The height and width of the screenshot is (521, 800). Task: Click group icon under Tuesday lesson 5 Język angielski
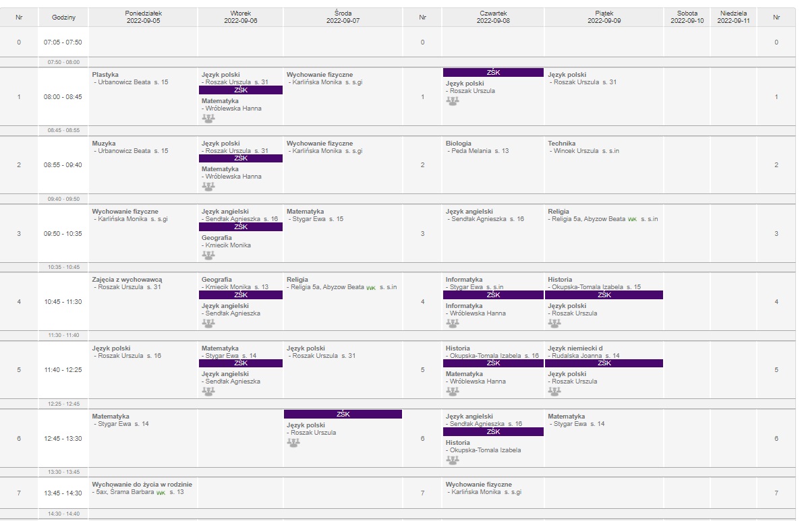click(208, 392)
